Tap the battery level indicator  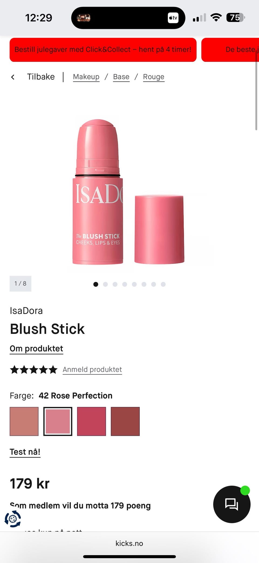[236, 18]
